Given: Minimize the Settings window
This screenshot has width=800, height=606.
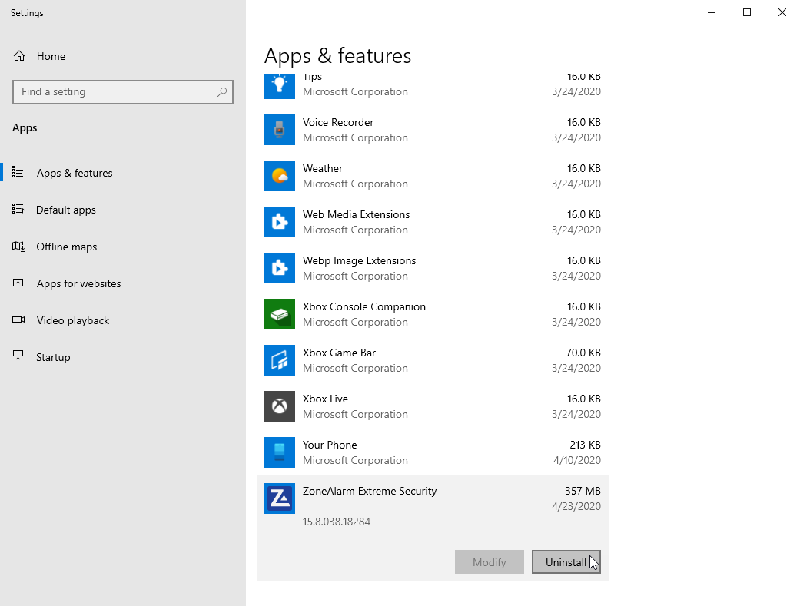Looking at the screenshot, I should pyautogui.click(x=712, y=12).
